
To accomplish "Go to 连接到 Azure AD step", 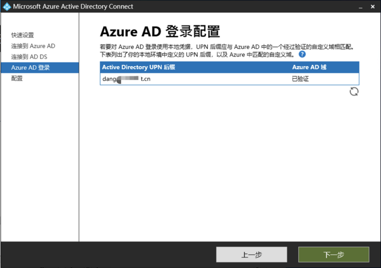I will click(x=33, y=46).
